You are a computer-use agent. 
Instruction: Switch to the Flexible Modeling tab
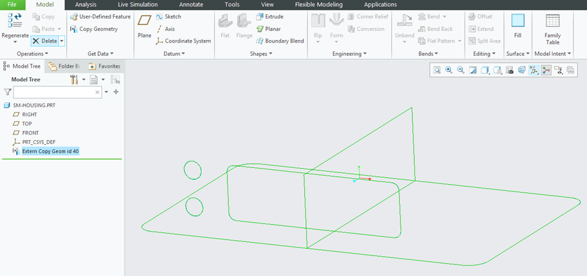(x=320, y=5)
